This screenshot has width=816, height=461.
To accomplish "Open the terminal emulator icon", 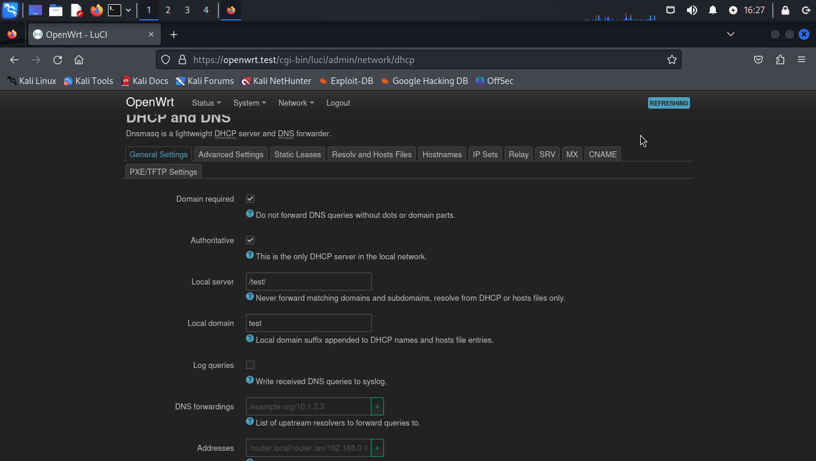I will (x=115, y=10).
